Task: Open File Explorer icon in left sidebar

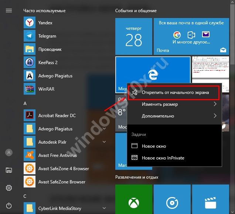Action: [9, 170]
